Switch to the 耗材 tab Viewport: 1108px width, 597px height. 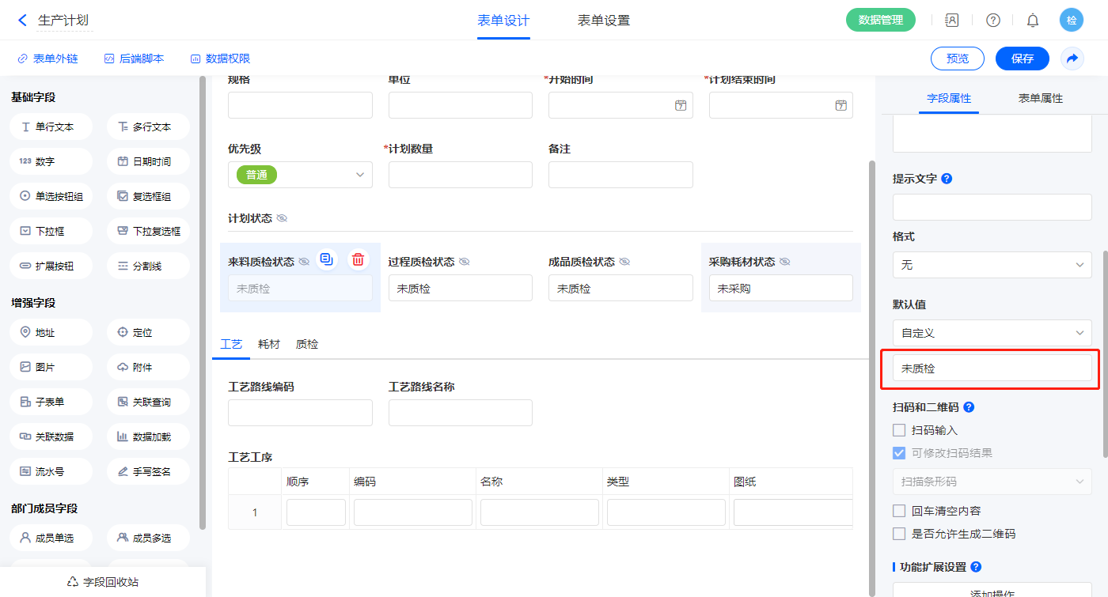(269, 344)
